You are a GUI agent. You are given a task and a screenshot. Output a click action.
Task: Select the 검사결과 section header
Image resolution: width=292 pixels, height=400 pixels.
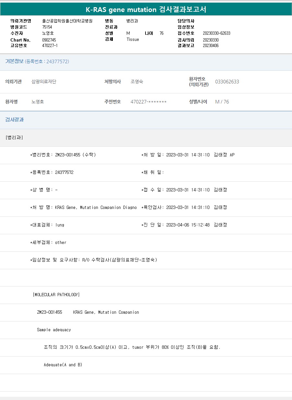14,119
